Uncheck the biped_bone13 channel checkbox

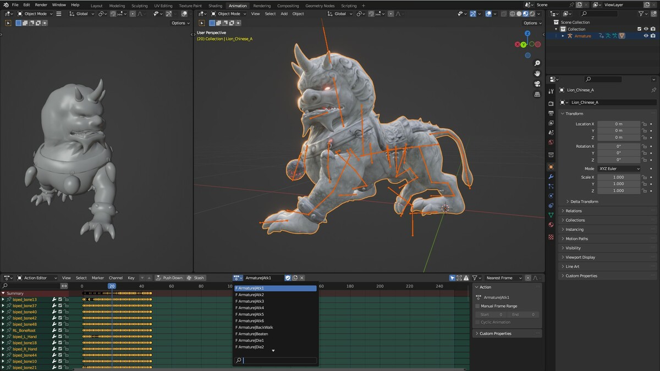[x=60, y=300]
